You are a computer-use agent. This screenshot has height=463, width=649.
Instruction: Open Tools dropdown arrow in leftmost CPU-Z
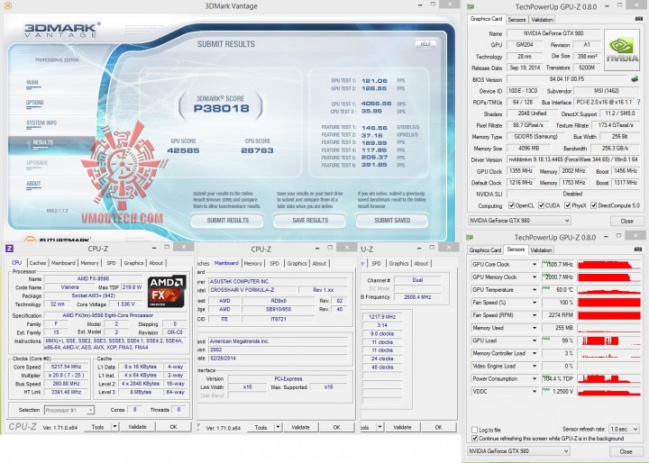[114, 427]
